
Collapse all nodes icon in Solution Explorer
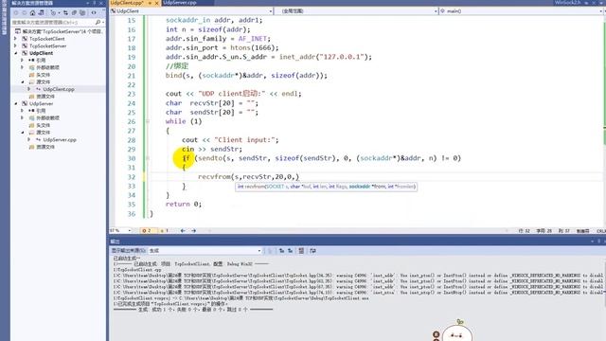(74, 12)
